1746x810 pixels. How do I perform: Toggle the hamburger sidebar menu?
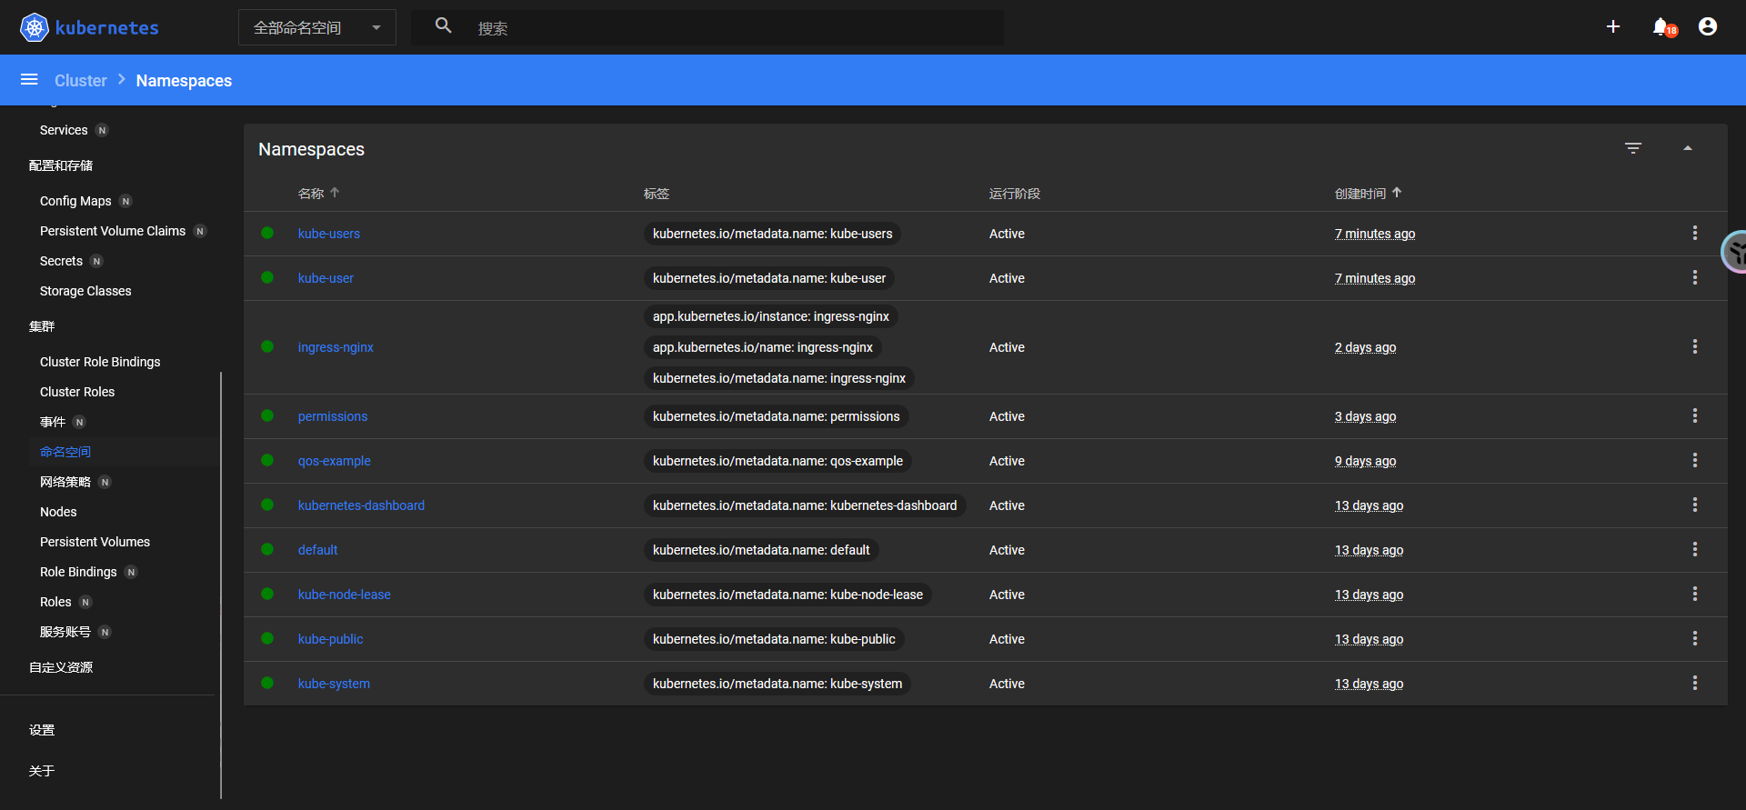click(x=29, y=80)
